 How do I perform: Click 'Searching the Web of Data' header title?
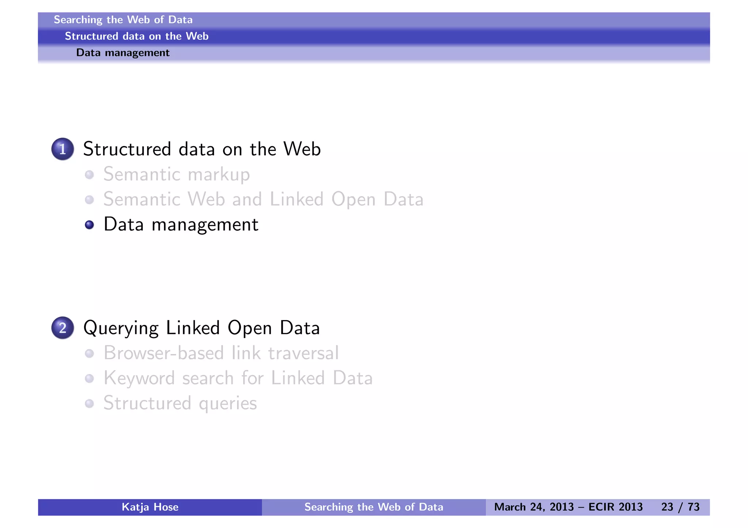tap(123, 20)
